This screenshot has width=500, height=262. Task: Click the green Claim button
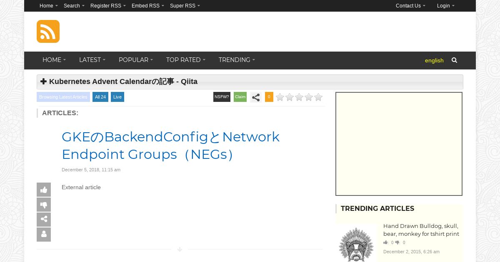(240, 97)
